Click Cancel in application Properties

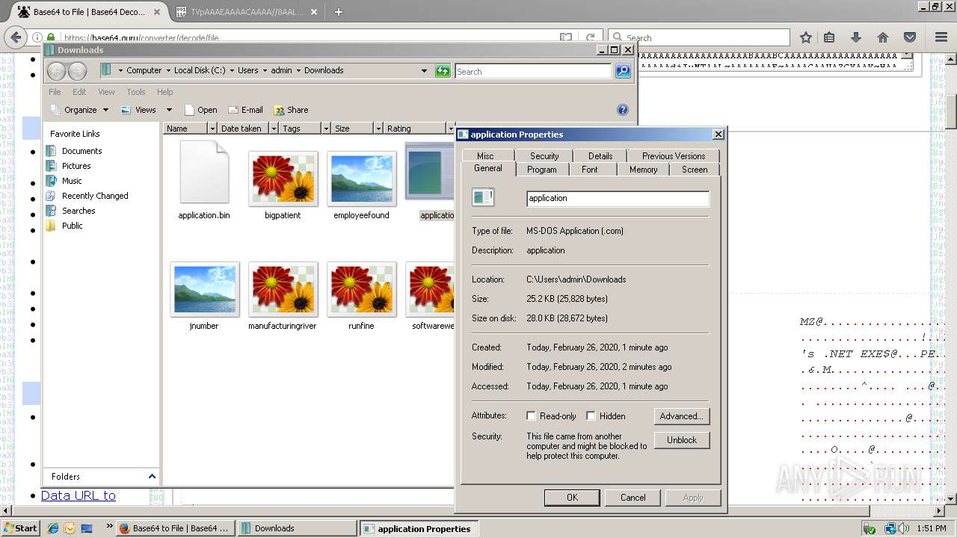[x=633, y=498]
